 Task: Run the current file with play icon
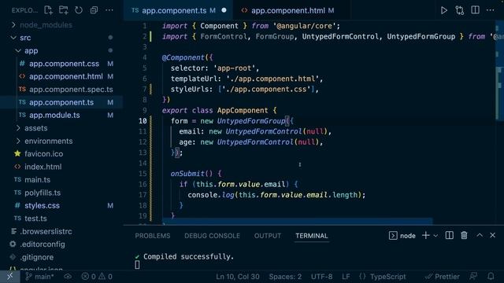coord(444,10)
